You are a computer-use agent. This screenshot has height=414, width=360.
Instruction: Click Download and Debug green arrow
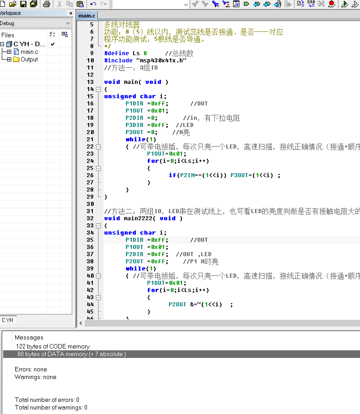coord(344,4)
